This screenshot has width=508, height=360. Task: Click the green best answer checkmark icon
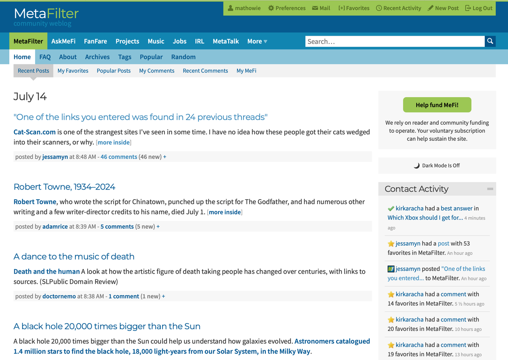pos(391,209)
